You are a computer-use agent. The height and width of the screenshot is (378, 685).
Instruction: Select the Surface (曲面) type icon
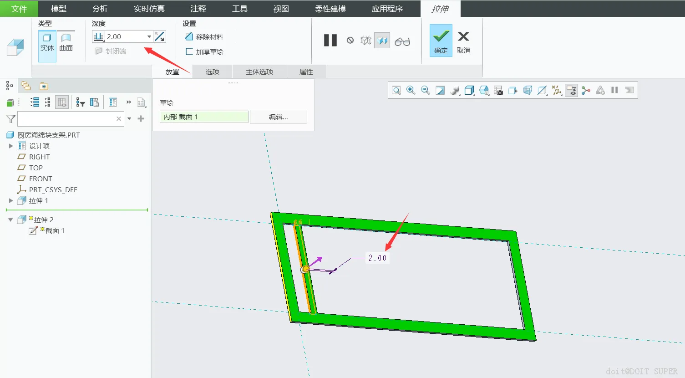(x=66, y=42)
